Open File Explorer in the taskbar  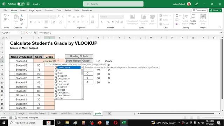pos(67,123)
